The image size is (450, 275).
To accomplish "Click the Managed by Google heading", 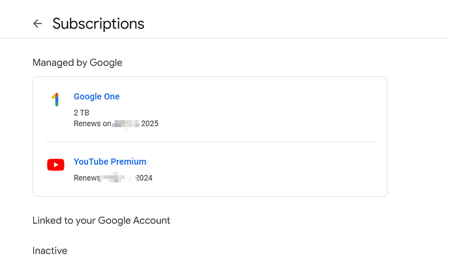I will (78, 63).
